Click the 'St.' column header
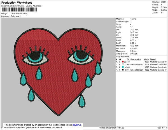This screenshot has width=168, height=130. click(x=128, y=59)
